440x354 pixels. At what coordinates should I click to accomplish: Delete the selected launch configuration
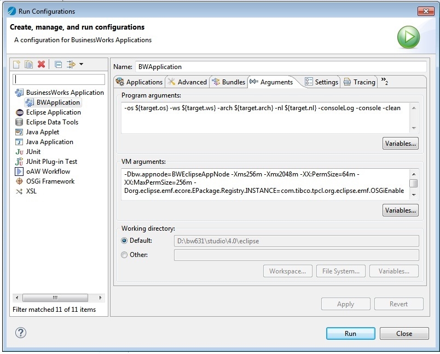point(41,64)
